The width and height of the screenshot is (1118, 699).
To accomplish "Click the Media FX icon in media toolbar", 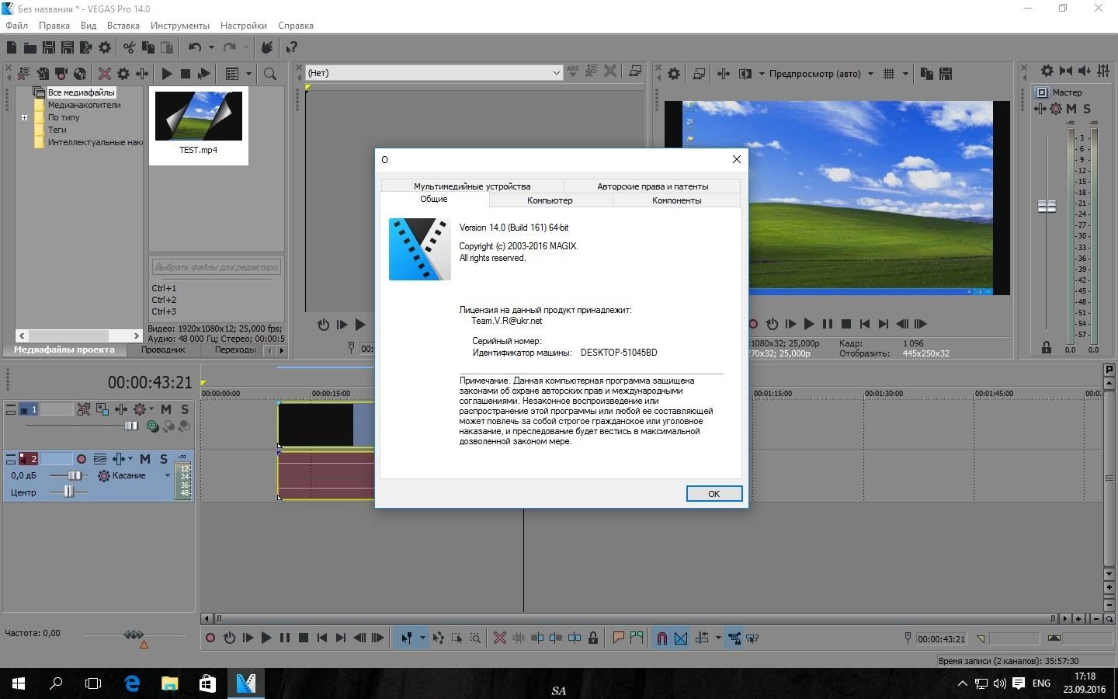I will pyautogui.click(x=142, y=74).
